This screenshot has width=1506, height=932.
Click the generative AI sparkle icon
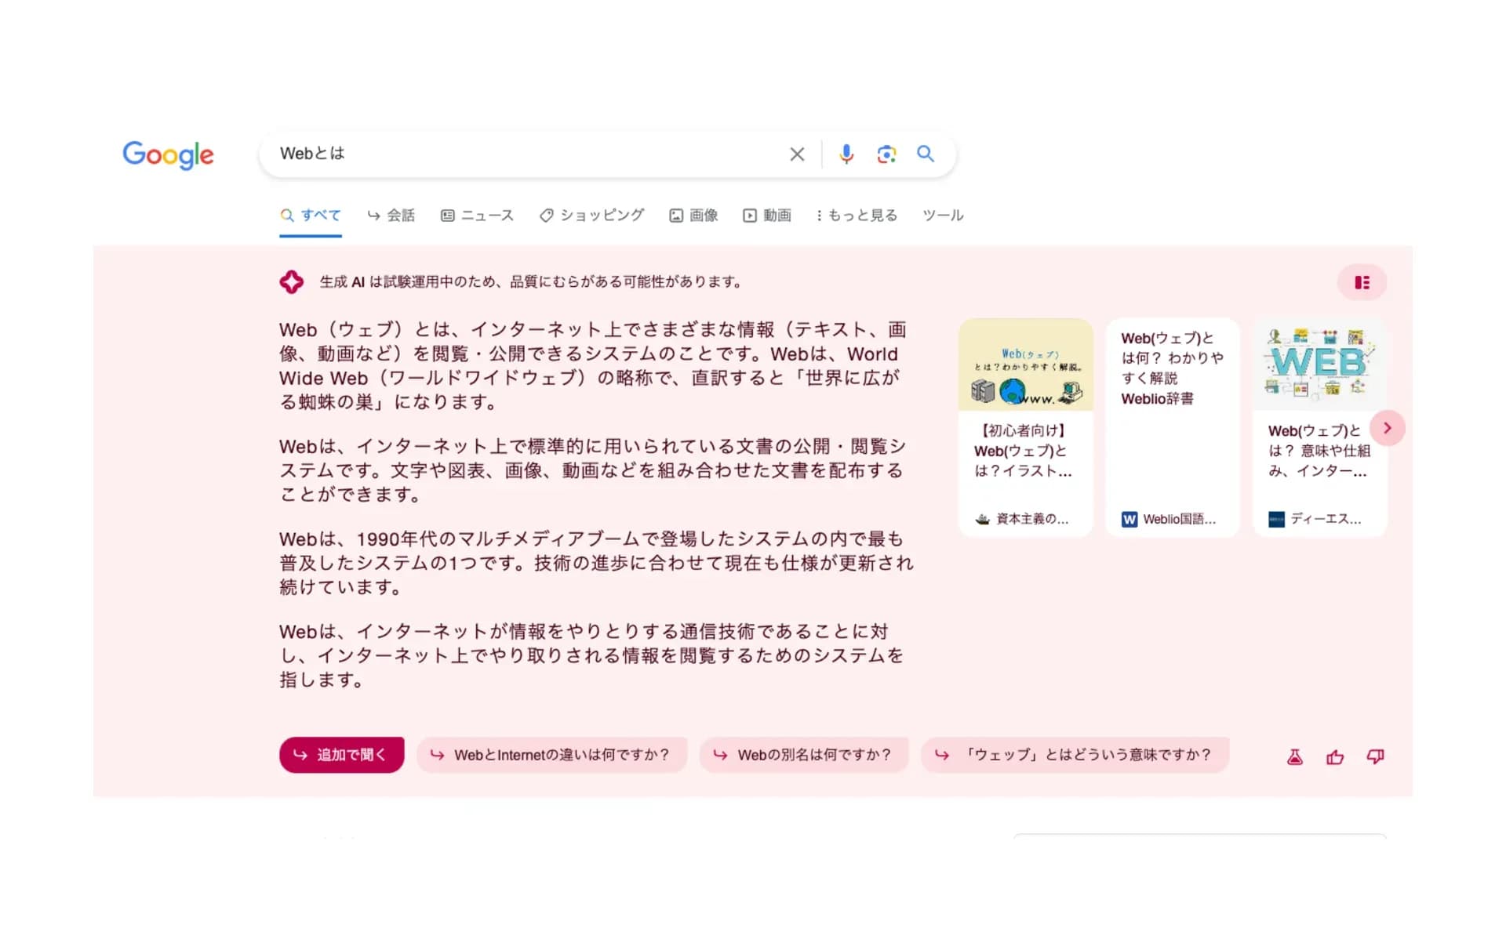[x=292, y=282]
